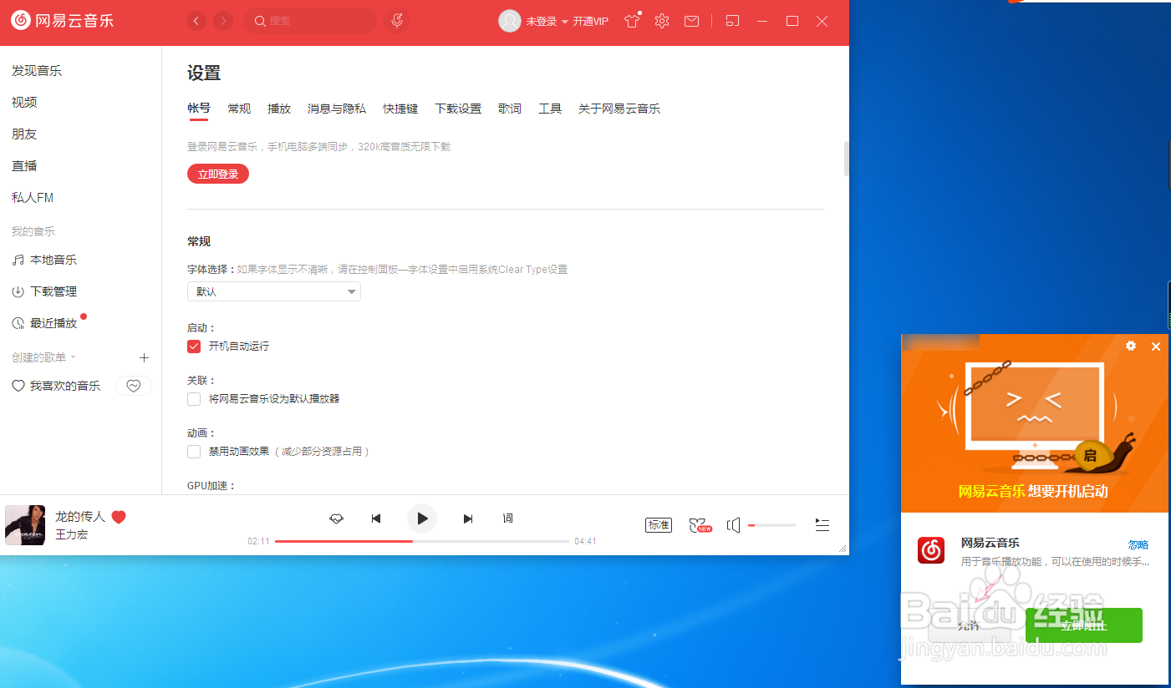Screen dimensions: 1171x688
Task: Open the messages envelope icon
Action: coord(692,21)
